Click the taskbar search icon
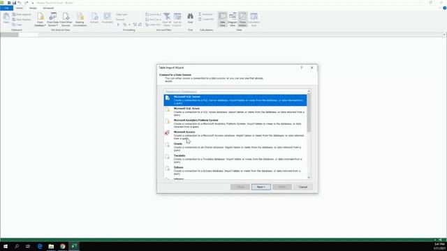447x251 pixels. click(x=17, y=246)
